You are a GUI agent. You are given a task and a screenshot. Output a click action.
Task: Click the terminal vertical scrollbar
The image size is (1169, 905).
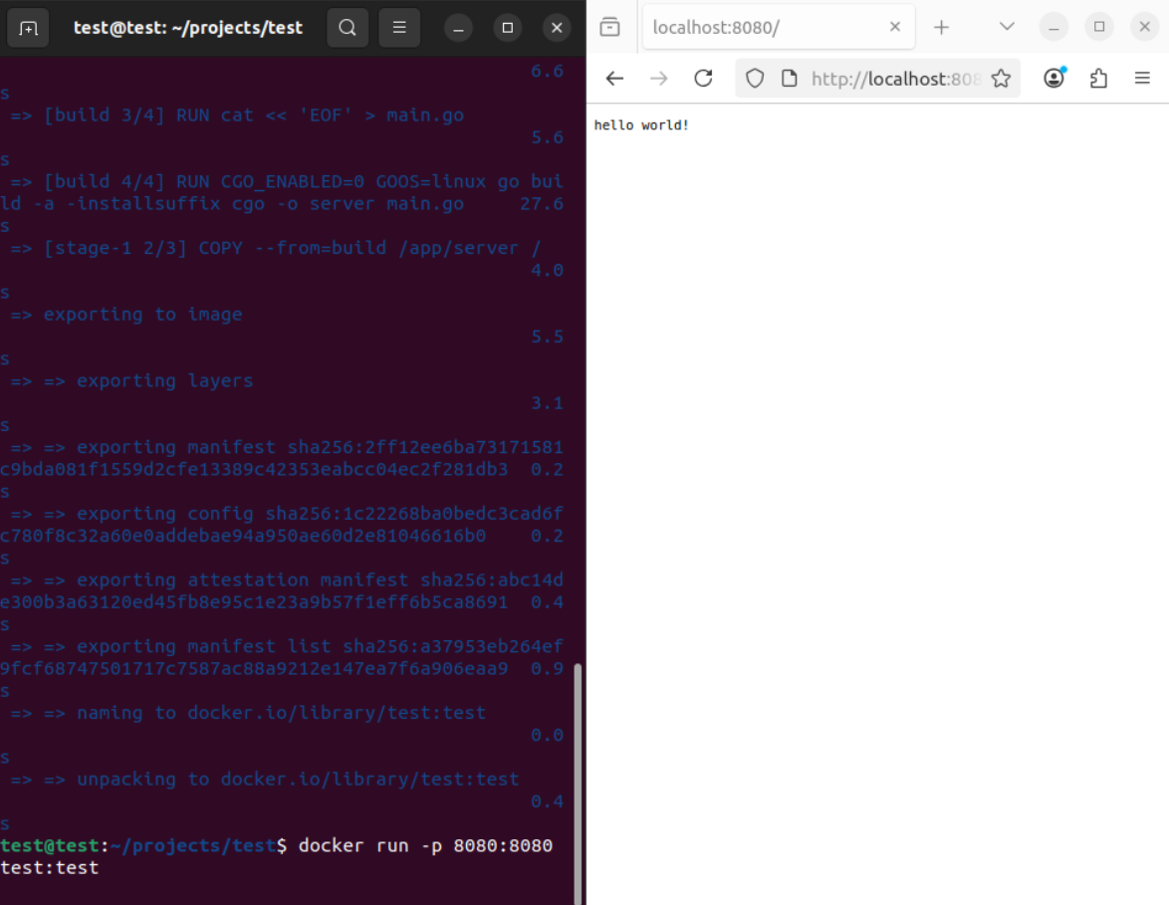pos(576,777)
